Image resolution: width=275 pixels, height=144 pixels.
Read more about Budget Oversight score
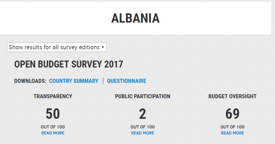coord(232,133)
